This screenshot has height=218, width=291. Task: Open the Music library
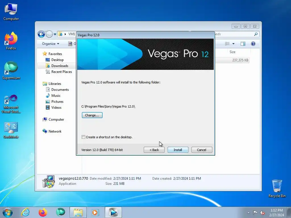[x=56, y=95]
